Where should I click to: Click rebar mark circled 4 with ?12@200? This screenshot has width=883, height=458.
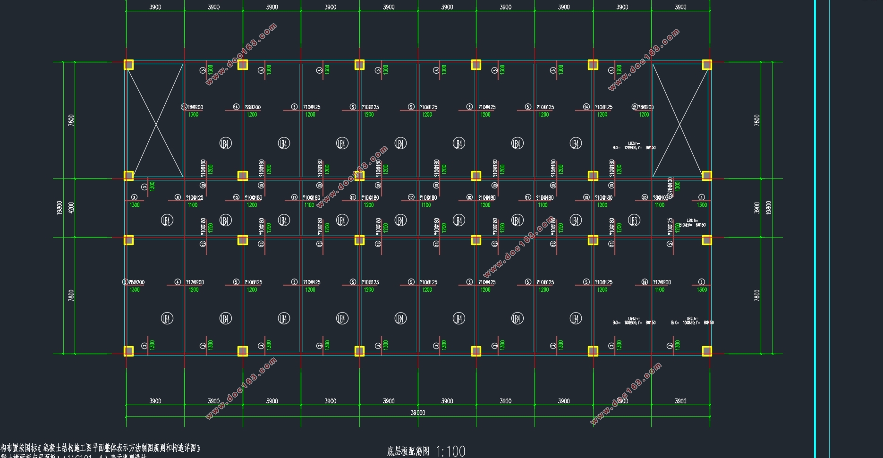tap(190, 282)
